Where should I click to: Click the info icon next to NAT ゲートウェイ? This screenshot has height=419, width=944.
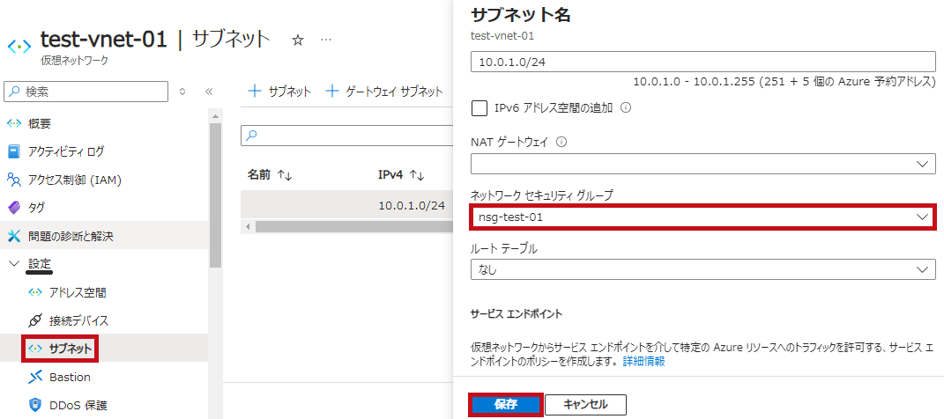[561, 143]
